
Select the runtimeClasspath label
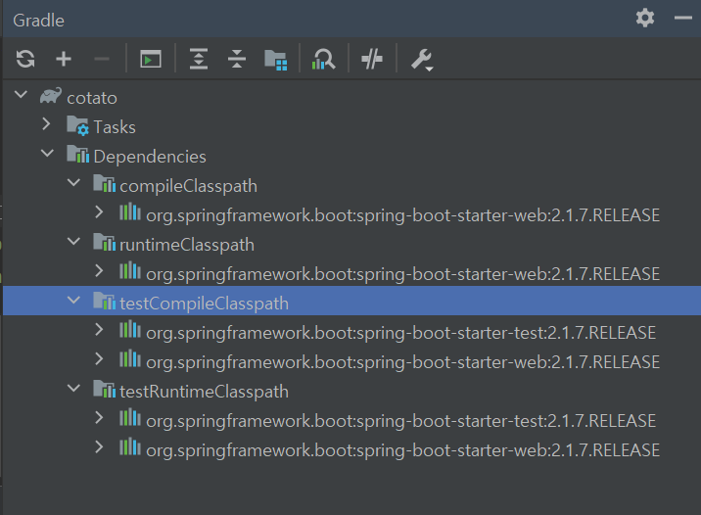click(187, 245)
